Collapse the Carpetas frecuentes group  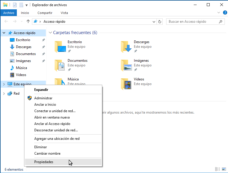pos(50,33)
